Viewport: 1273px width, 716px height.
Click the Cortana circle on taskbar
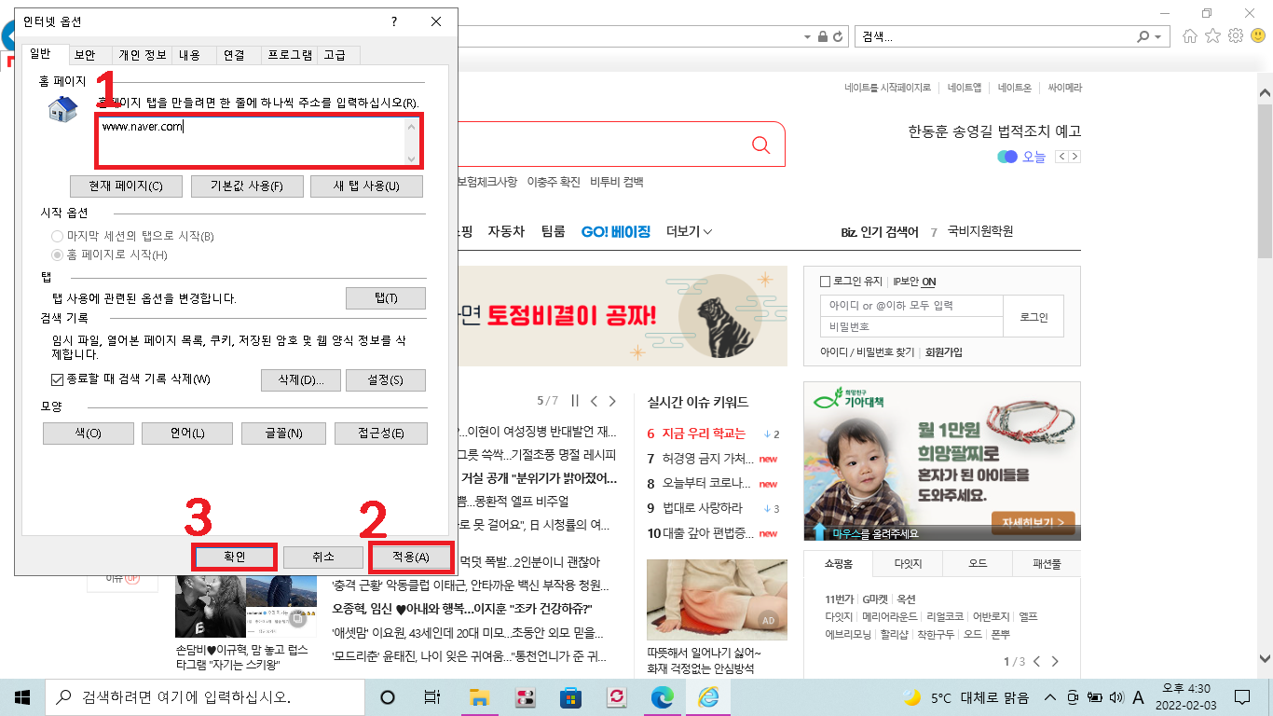click(x=388, y=696)
